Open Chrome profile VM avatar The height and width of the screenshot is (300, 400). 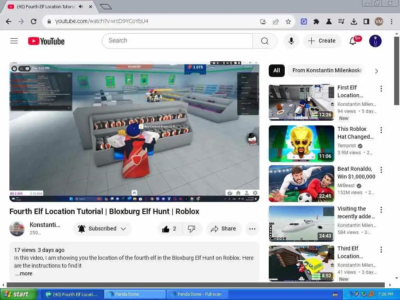[379, 22]
